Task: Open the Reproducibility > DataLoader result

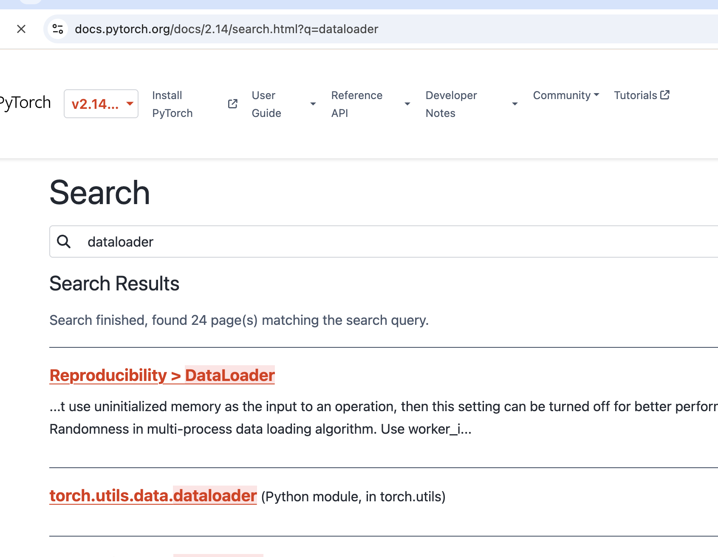Action: click(162, 375)
